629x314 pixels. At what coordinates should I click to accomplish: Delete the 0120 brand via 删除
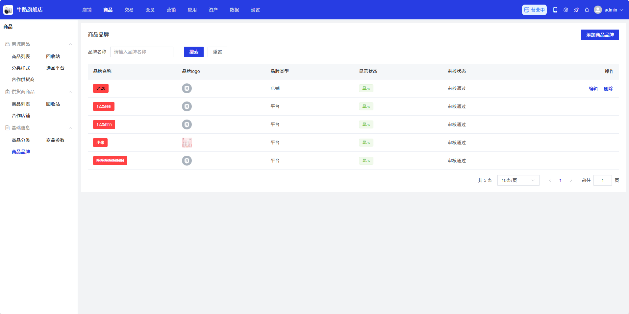coord(608,89)
